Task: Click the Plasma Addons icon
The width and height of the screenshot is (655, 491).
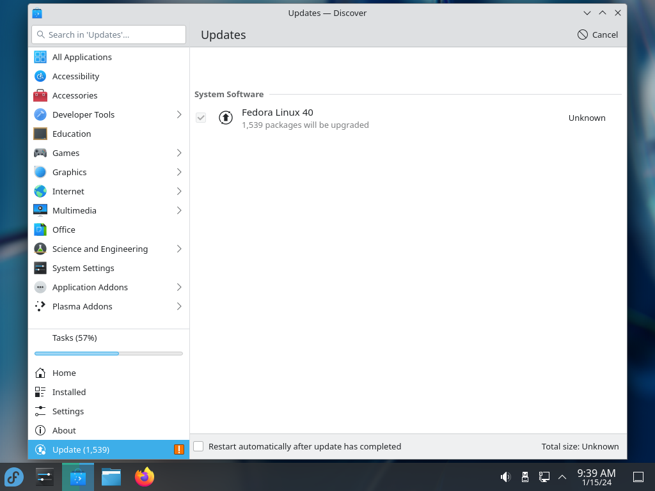Action: point(40,307)
